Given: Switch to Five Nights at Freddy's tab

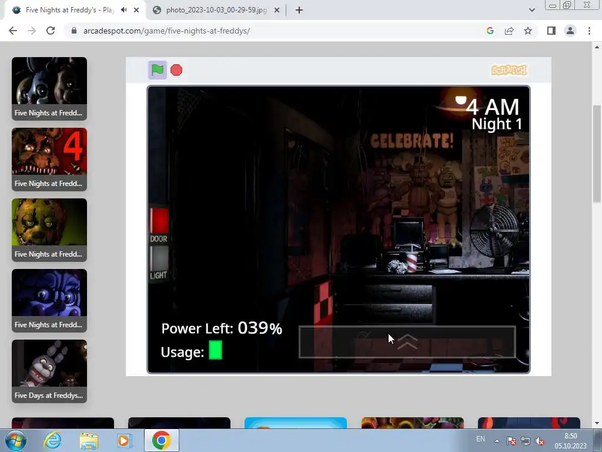Looking at the screenshot, I should pos(69,10).
